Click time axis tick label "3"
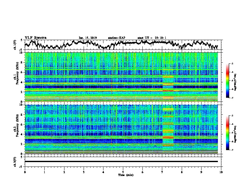 click(x=84, y=172)
